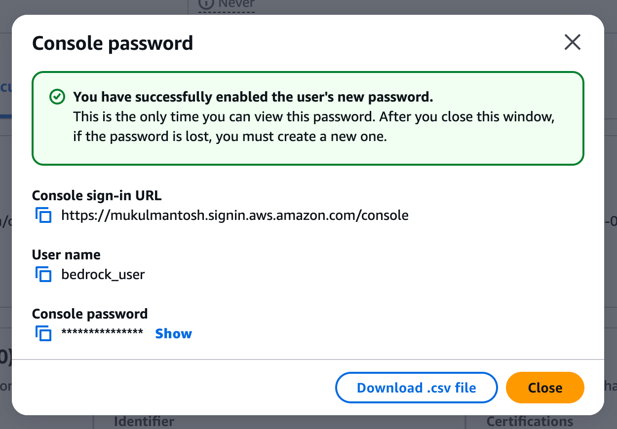Show the hidden console password
617x429 pixels.
pos(173,334)
